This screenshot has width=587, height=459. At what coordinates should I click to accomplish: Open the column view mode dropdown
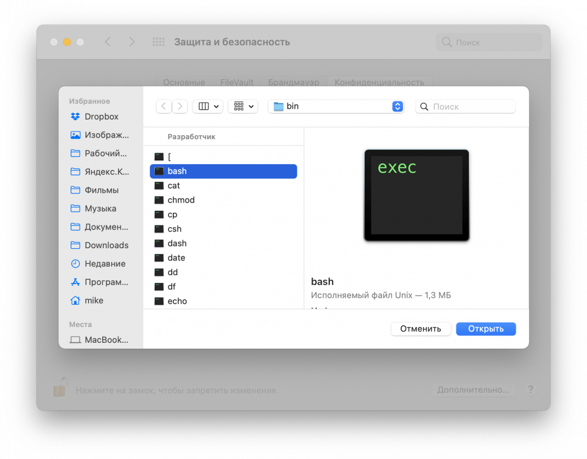point(208,106)
